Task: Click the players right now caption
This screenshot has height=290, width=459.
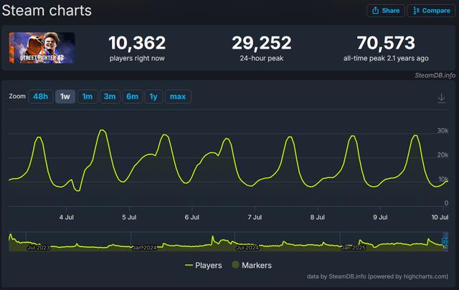Action: pyautogui.click(x=137, y=59)
